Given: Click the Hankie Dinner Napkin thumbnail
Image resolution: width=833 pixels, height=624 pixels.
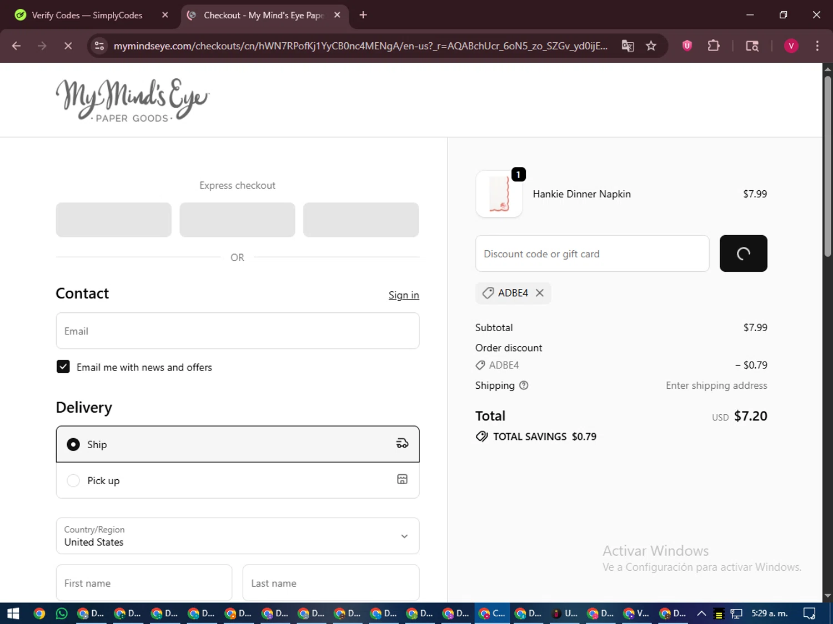Looking at the screenshot, I should 499,194.
